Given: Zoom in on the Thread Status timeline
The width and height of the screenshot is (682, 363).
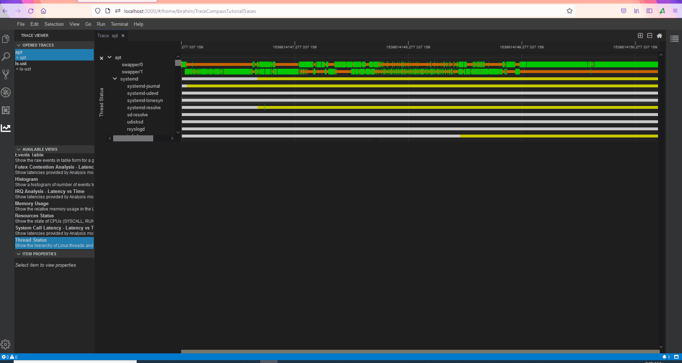Looking at the screenshot, I should 640,36.
